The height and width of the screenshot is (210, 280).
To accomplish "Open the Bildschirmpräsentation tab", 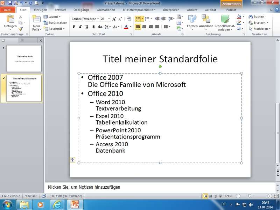I will coord(139,10).
